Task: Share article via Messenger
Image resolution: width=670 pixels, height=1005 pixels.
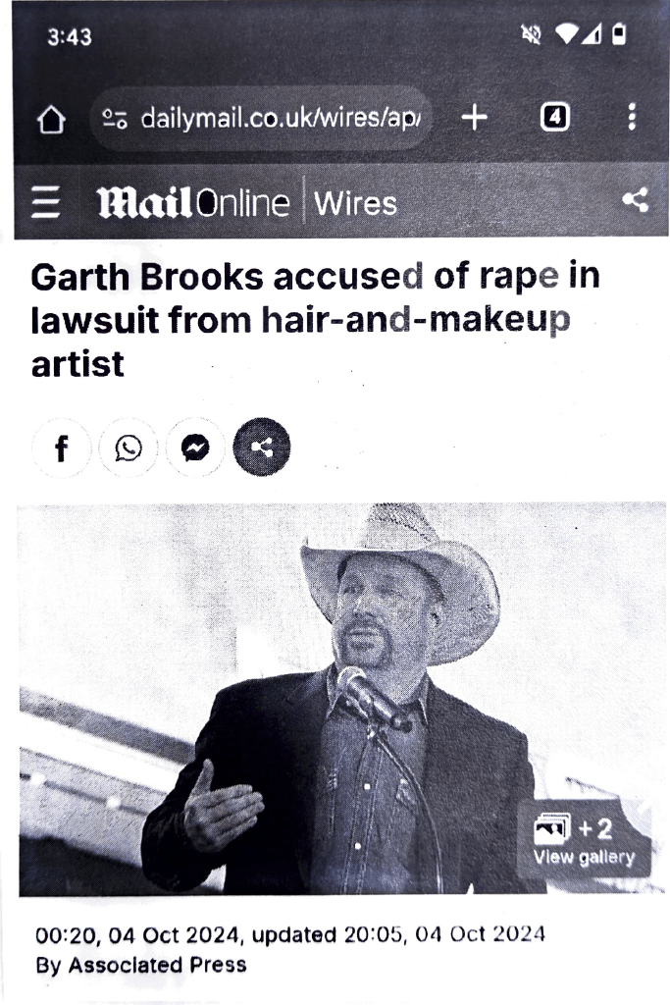Action: [195, 448]
